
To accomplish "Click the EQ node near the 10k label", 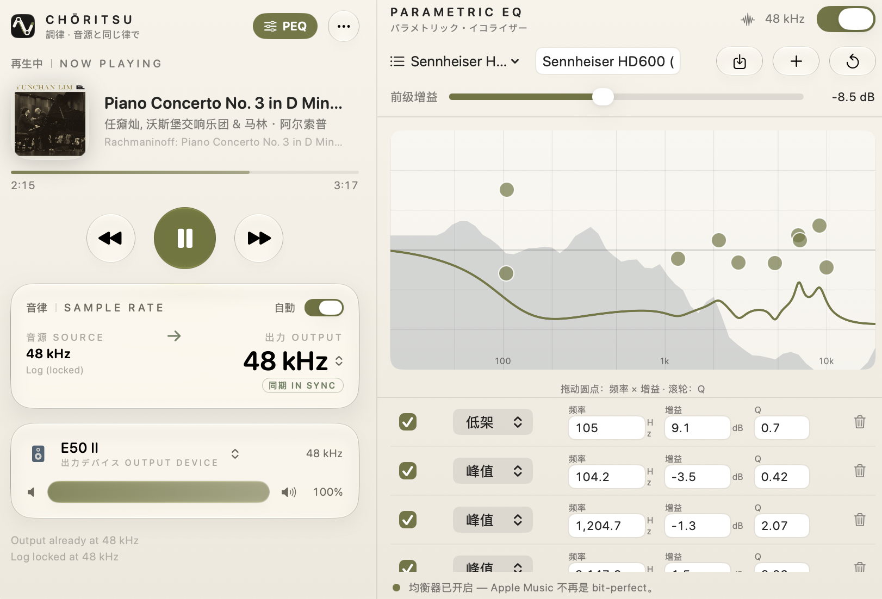I will (x=827, y=267).
